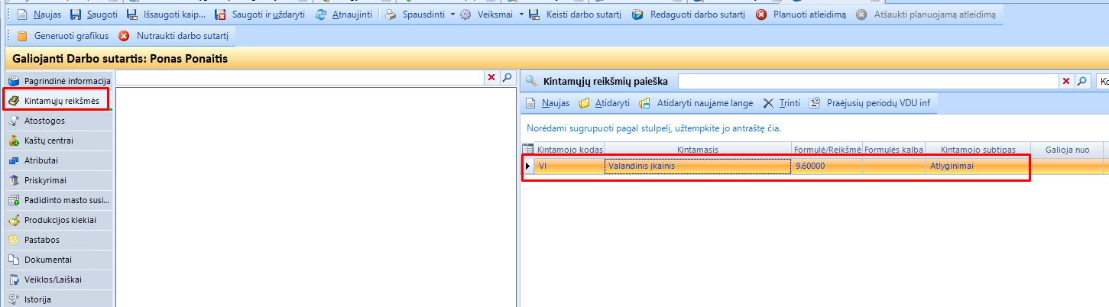The width and height of the screenshot is (1109, 307).
Task: Click the left panel magnifier search icon
Action: (x=507, y=78)
